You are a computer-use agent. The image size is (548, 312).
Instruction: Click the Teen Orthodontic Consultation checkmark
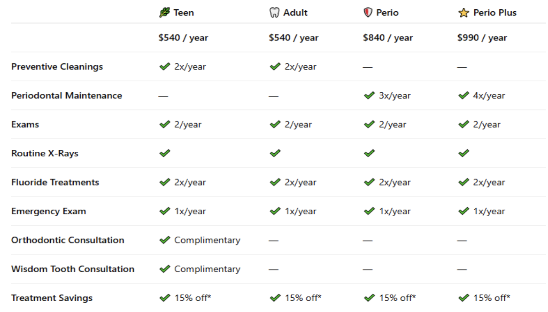[x=165, y=240]
